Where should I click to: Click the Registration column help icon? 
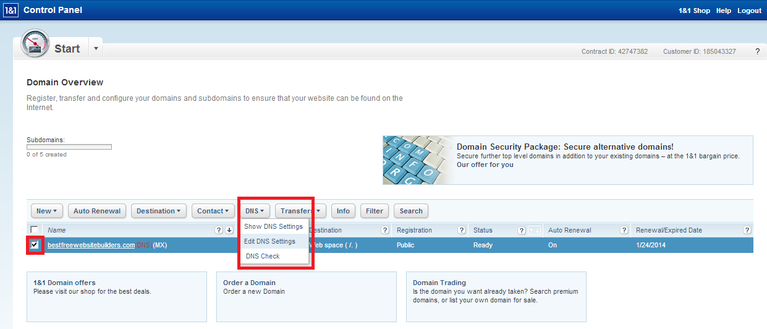461,230
